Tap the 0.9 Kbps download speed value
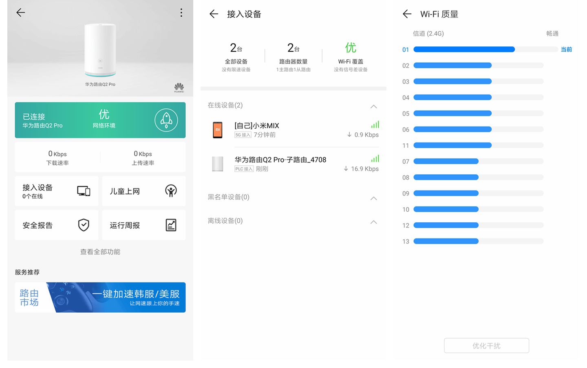This screenshot has height=368, width=587. (363, 135)
